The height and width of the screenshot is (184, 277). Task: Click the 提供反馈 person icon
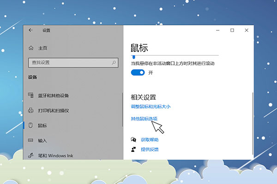pos(133,149)
